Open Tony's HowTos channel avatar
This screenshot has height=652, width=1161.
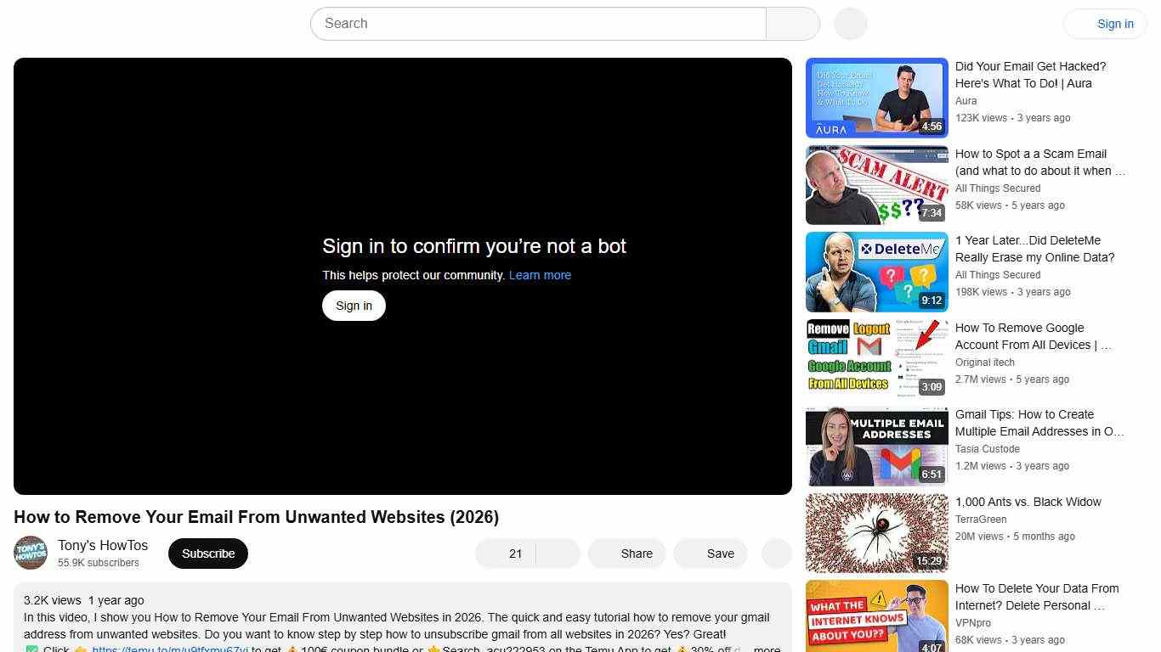(x=31, y=553)
